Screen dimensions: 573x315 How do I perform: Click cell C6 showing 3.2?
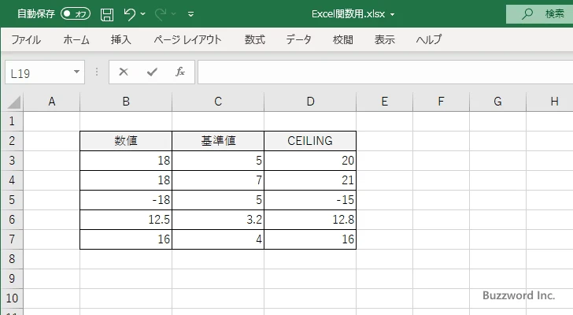coord(218,220)
